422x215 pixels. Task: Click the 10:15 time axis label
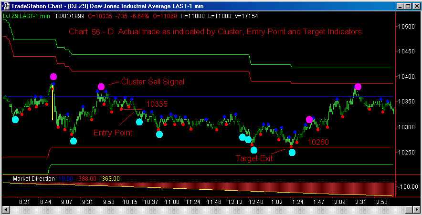[130, 202]
